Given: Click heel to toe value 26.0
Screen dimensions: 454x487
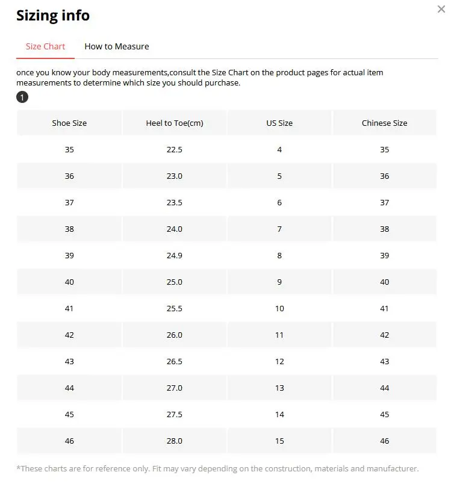Looking at the screenshot, I should [x=175, y=335].
